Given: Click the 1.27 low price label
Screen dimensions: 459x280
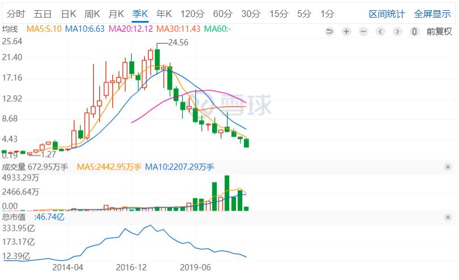Looking at the screenshot, I should coord(48,155).
